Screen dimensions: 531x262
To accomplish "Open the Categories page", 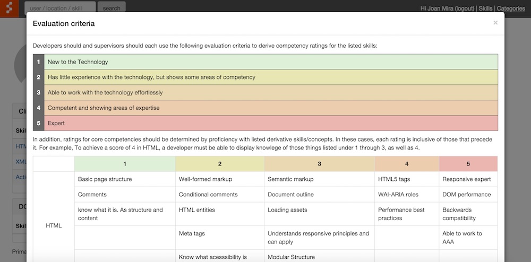I will [510, 8].
